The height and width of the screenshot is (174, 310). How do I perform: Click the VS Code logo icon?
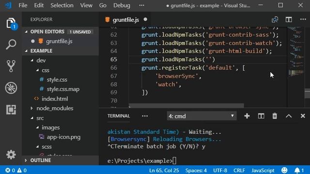[x=8, y=5]
